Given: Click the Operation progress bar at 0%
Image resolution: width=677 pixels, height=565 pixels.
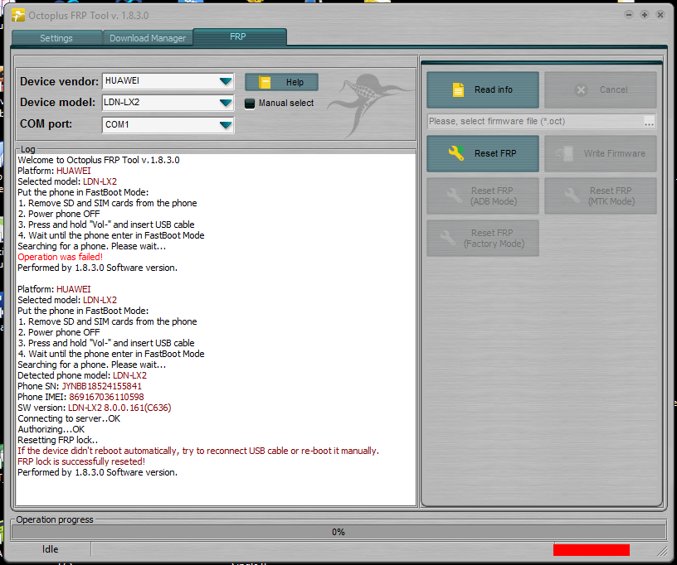Looking at the screenshot, I should pyautogui.click(x=338, y=532).
